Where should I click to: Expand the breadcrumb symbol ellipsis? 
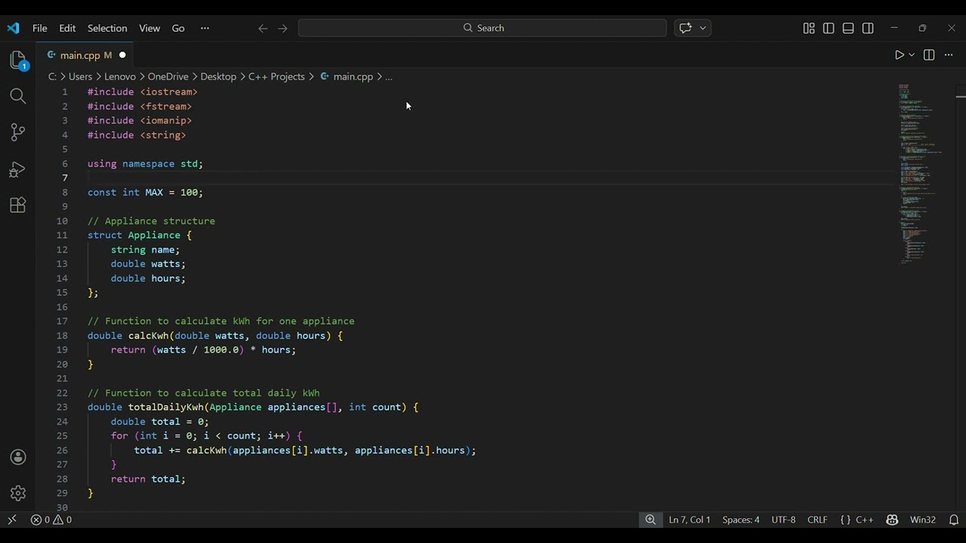(x=389, y=76)
